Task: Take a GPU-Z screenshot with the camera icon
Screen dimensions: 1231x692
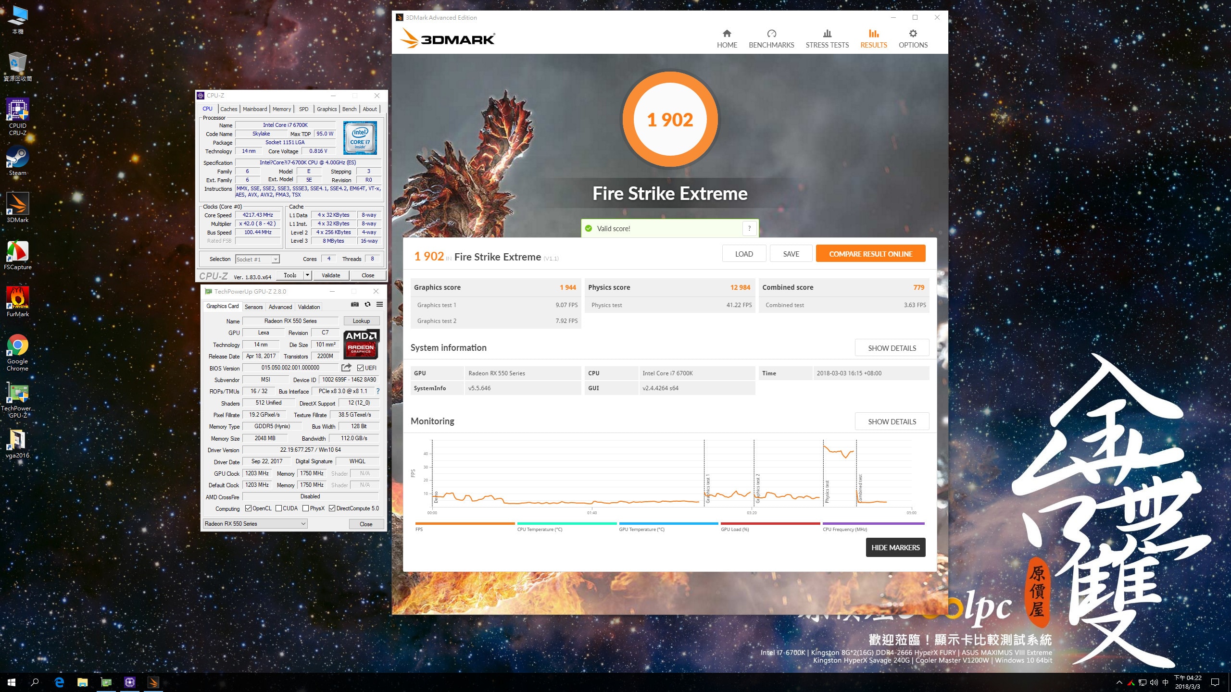Action: [354, 305]
